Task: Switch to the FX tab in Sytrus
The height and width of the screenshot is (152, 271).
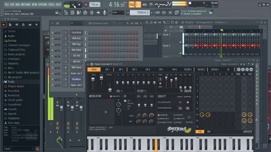Action: point(228,69)
